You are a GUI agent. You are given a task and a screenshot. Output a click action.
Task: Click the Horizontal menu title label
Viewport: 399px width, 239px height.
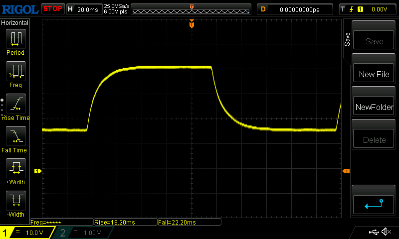[14, 22]
